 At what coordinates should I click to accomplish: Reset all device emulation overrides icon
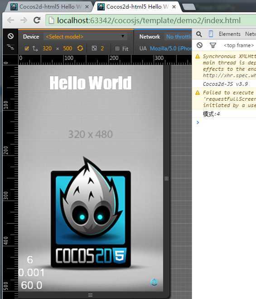click(x=10, y=36)
